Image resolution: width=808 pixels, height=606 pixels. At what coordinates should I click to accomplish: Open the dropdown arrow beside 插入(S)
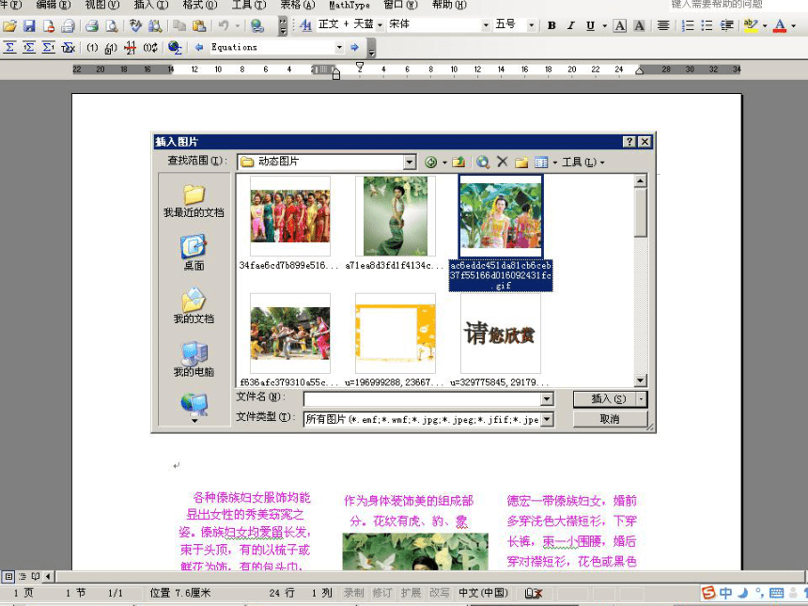pos(642,399)
